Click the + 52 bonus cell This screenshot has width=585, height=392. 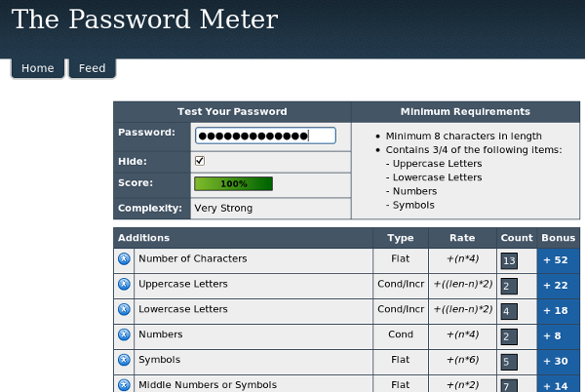click(559, 260)
